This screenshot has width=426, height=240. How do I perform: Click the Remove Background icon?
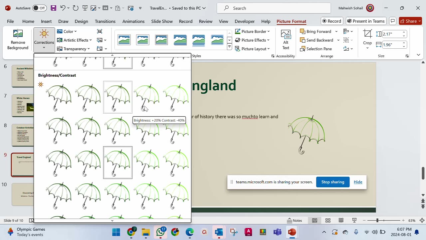18,34
